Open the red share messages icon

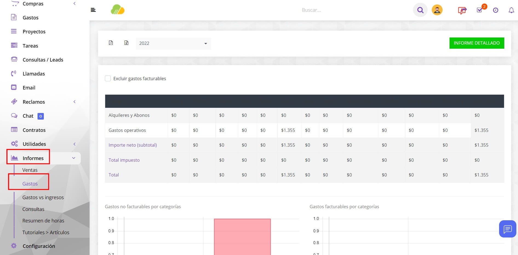[x=462, y=10]
